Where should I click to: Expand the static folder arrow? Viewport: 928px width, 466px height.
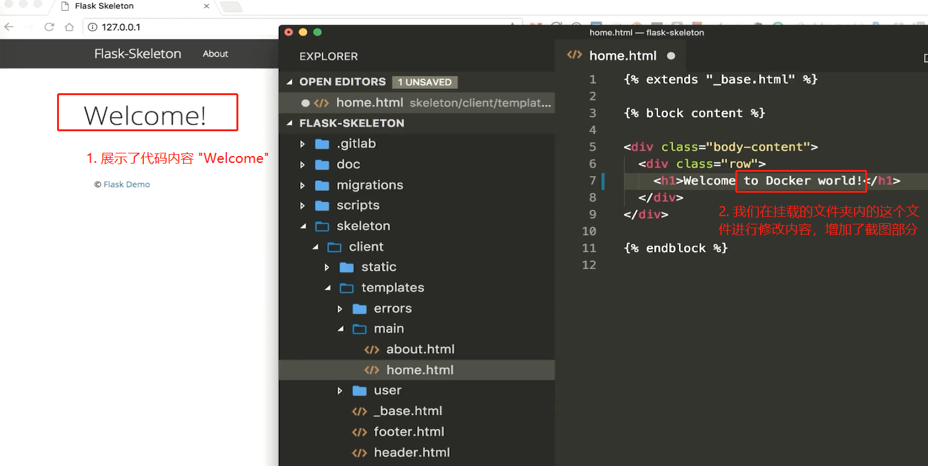pos(328,267)
